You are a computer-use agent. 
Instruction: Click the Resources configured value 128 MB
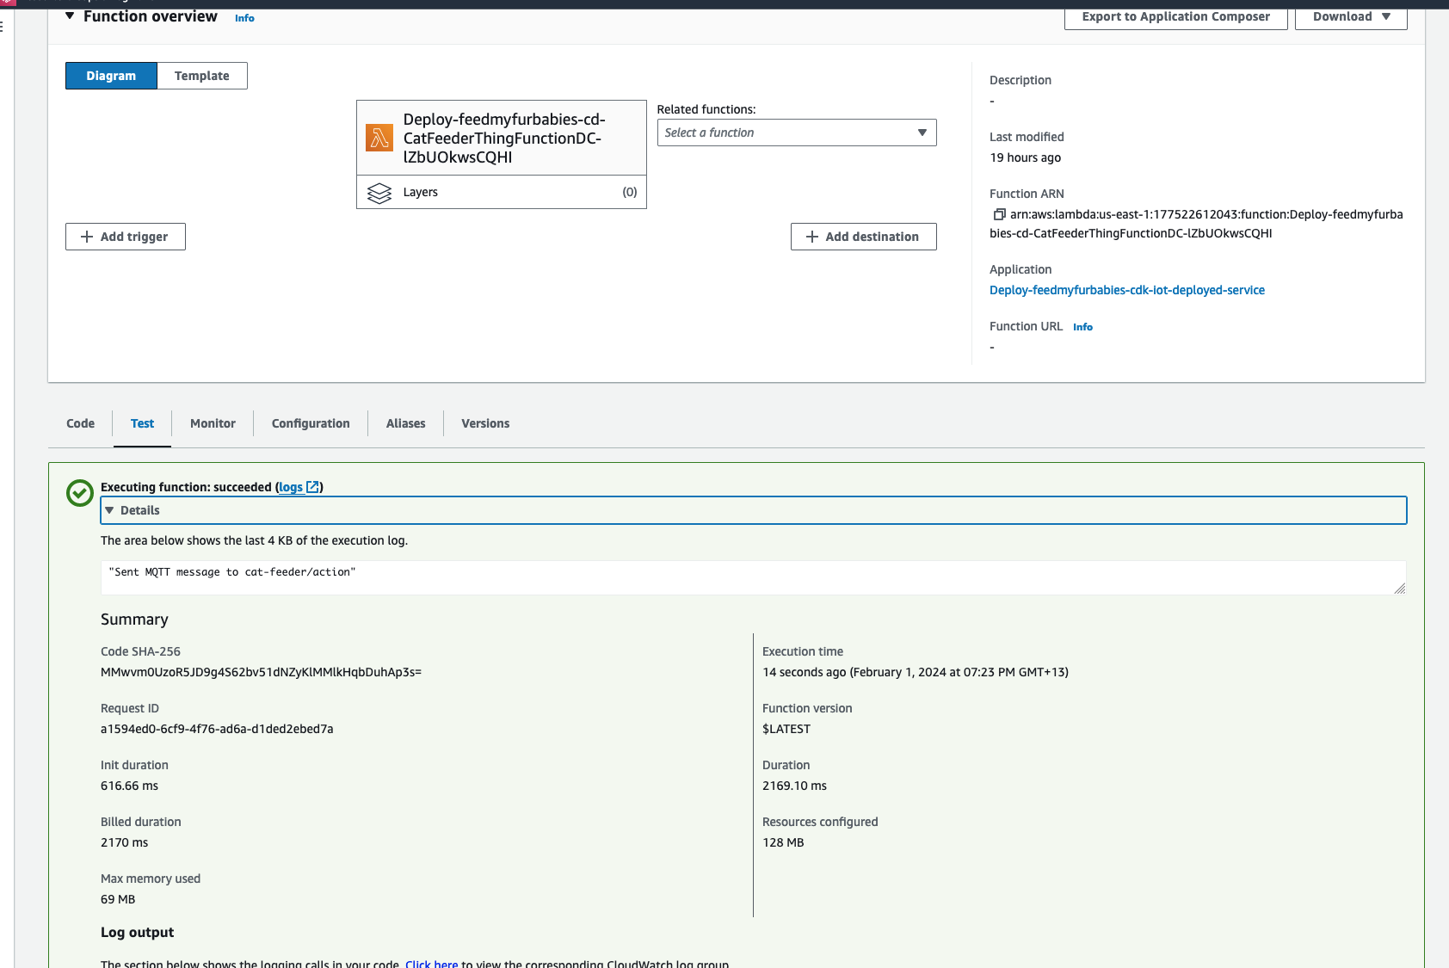tap(783, 842)
